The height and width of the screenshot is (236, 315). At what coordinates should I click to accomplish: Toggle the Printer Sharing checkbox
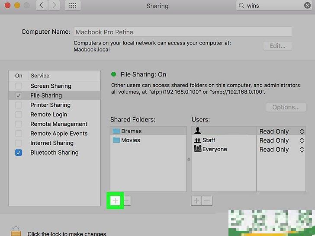pyautogui.click(x=19, y=105)
